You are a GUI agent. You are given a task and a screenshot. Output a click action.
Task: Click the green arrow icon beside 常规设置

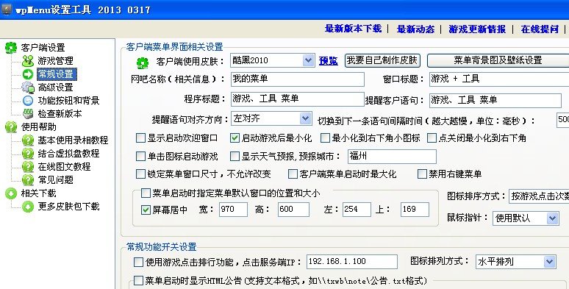[x=28, y=74]
